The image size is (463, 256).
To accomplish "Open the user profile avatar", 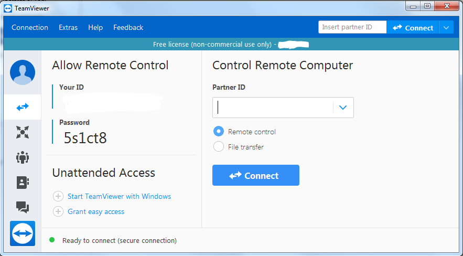I will [23, 72].
